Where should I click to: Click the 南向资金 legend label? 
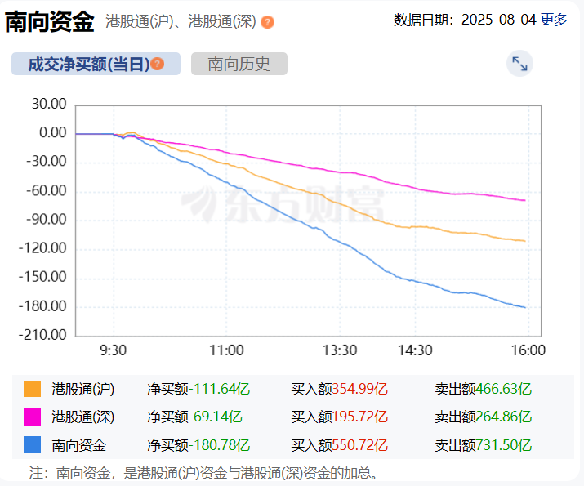point(79,445)
